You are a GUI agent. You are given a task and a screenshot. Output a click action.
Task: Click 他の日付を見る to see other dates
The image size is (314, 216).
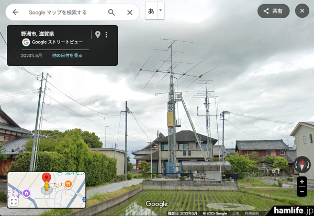coord(67,55)
